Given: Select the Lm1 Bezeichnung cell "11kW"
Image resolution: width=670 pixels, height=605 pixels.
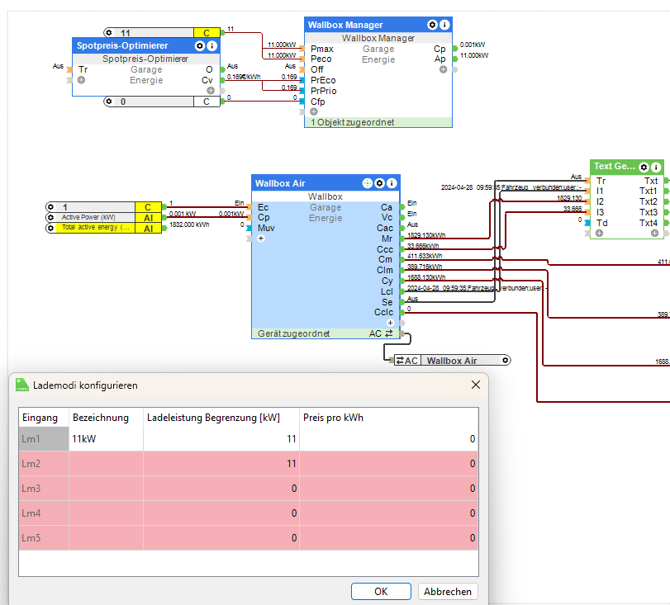Looking at the screenshot, I should click(106, 439).
